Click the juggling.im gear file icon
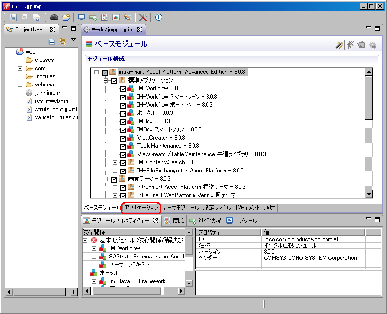387x314 pixels. [29, 93]
